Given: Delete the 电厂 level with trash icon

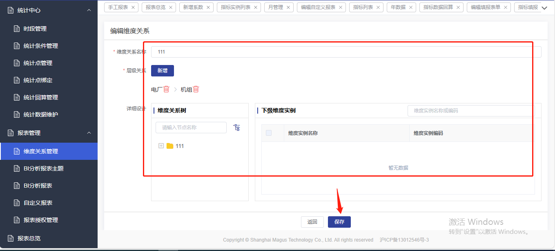Looking at the screenshot, I should point(166,89).
